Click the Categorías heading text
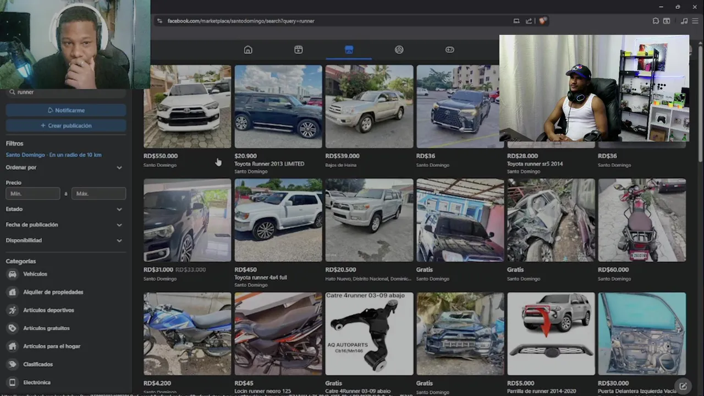The image size is (704, 396). [x=21, y=261]
